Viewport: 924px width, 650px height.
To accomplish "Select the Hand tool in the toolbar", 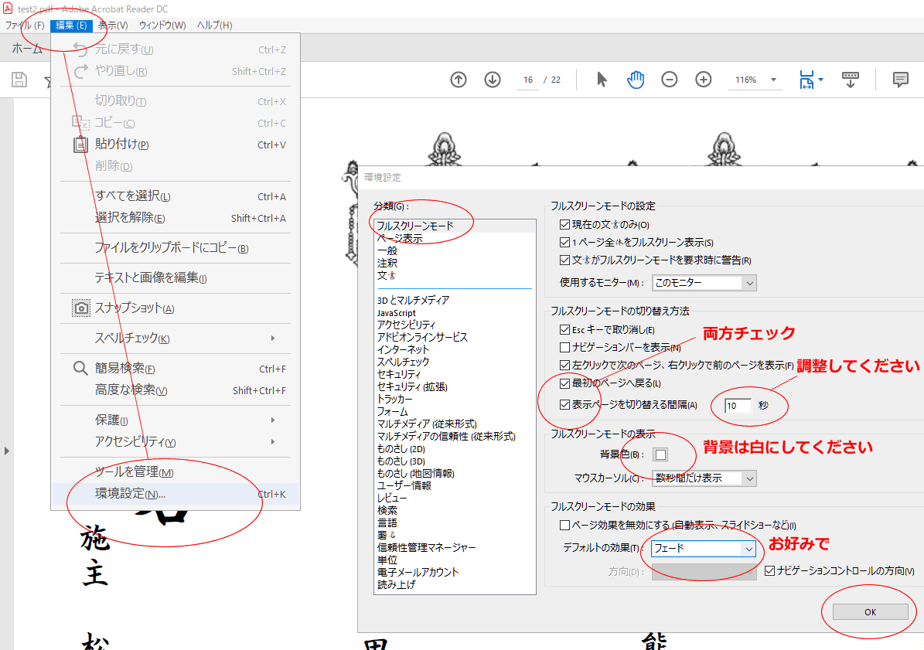I will click(x=635, y=79).
